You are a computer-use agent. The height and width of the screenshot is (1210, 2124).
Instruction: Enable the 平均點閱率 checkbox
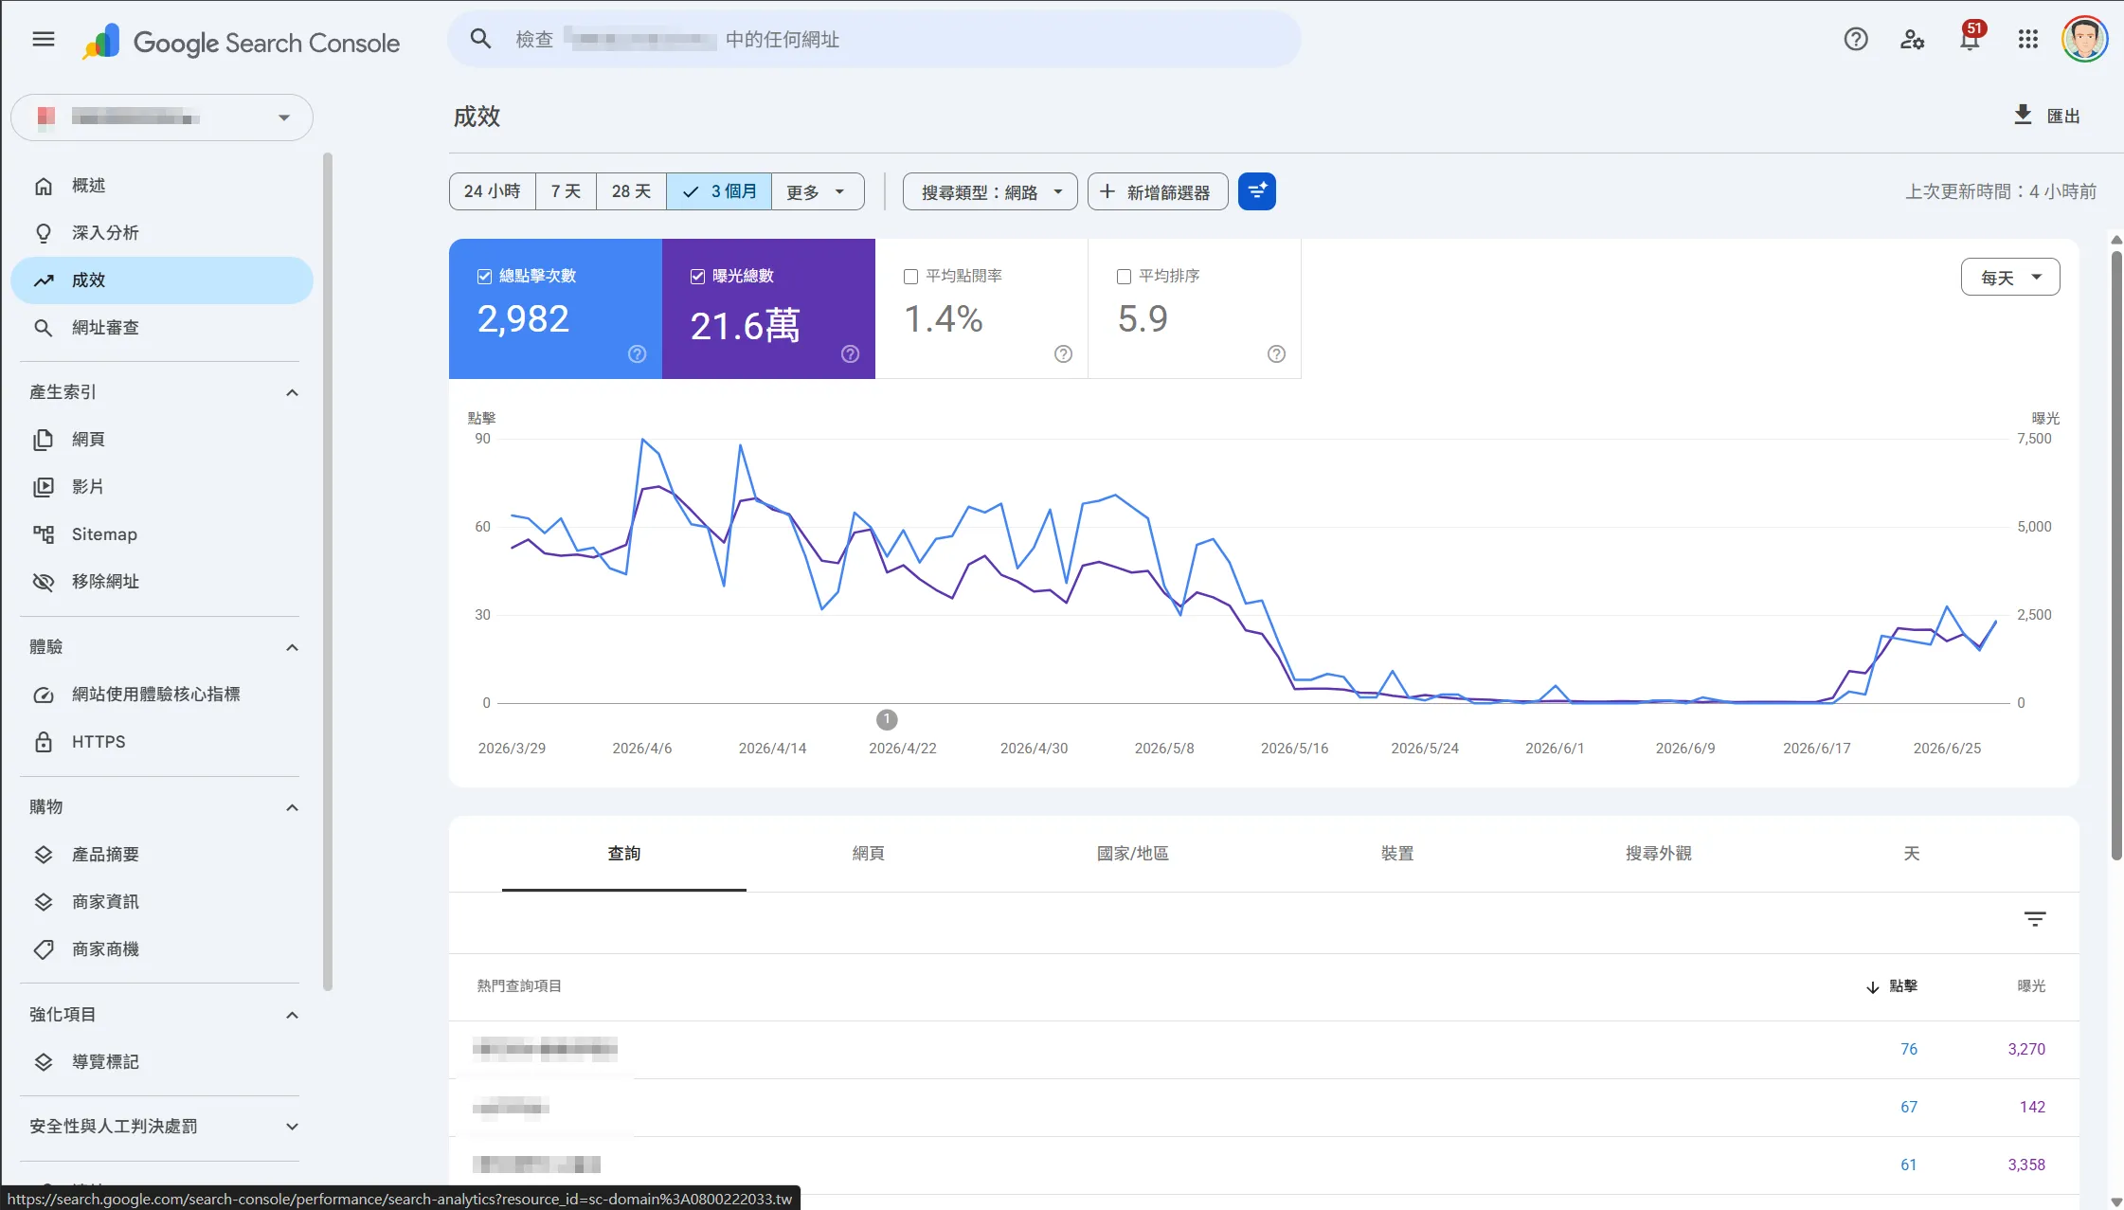coord(910,277)
